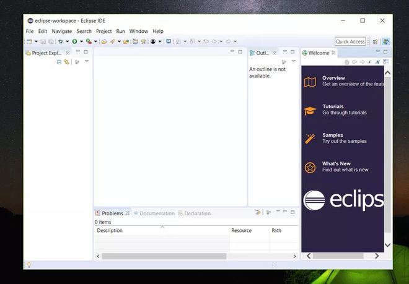Open the File menu

[x=30, y=31]
